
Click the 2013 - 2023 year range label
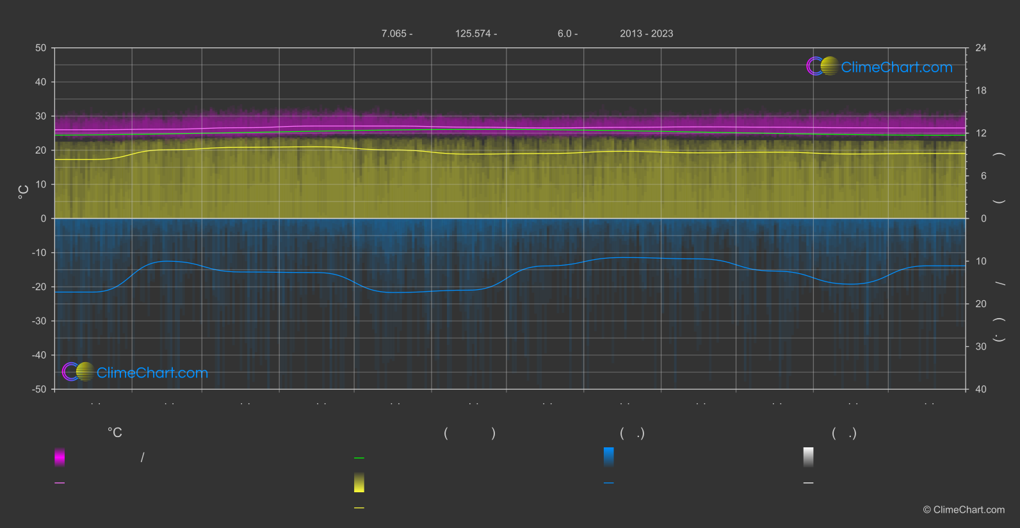(646, 34)
